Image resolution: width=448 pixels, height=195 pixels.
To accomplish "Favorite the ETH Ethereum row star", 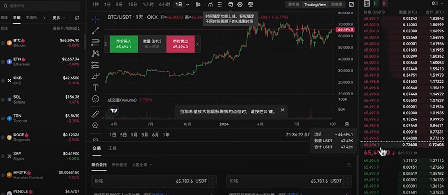I will 3,61.
